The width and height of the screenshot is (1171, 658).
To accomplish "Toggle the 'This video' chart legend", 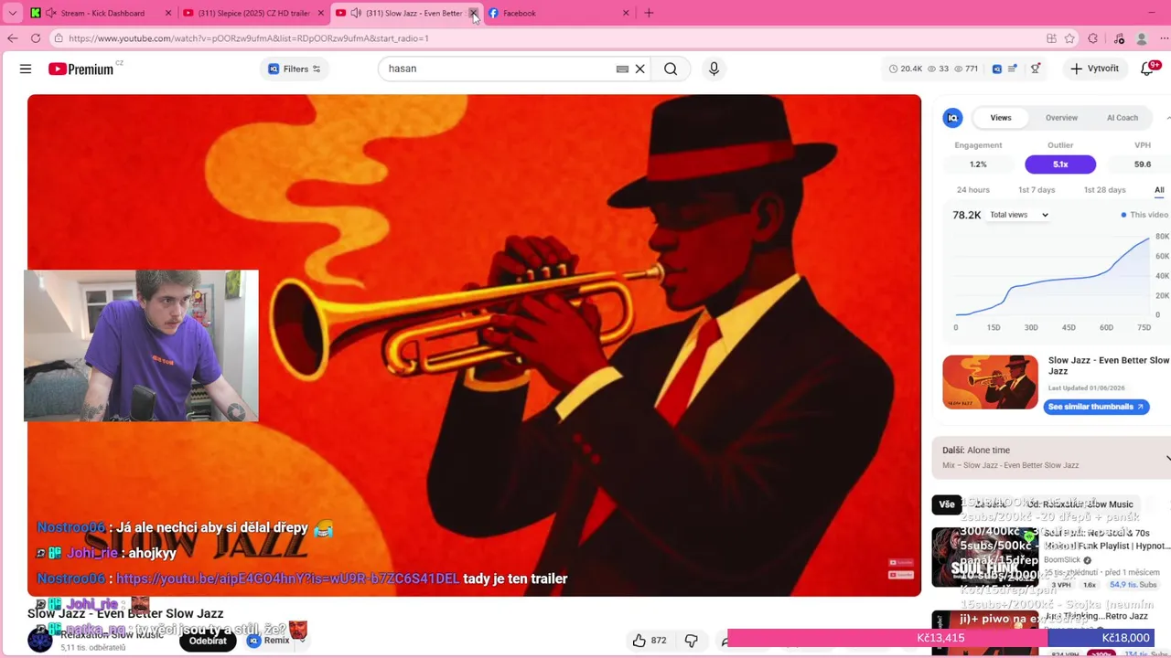I will click(x=1144, y=215).
